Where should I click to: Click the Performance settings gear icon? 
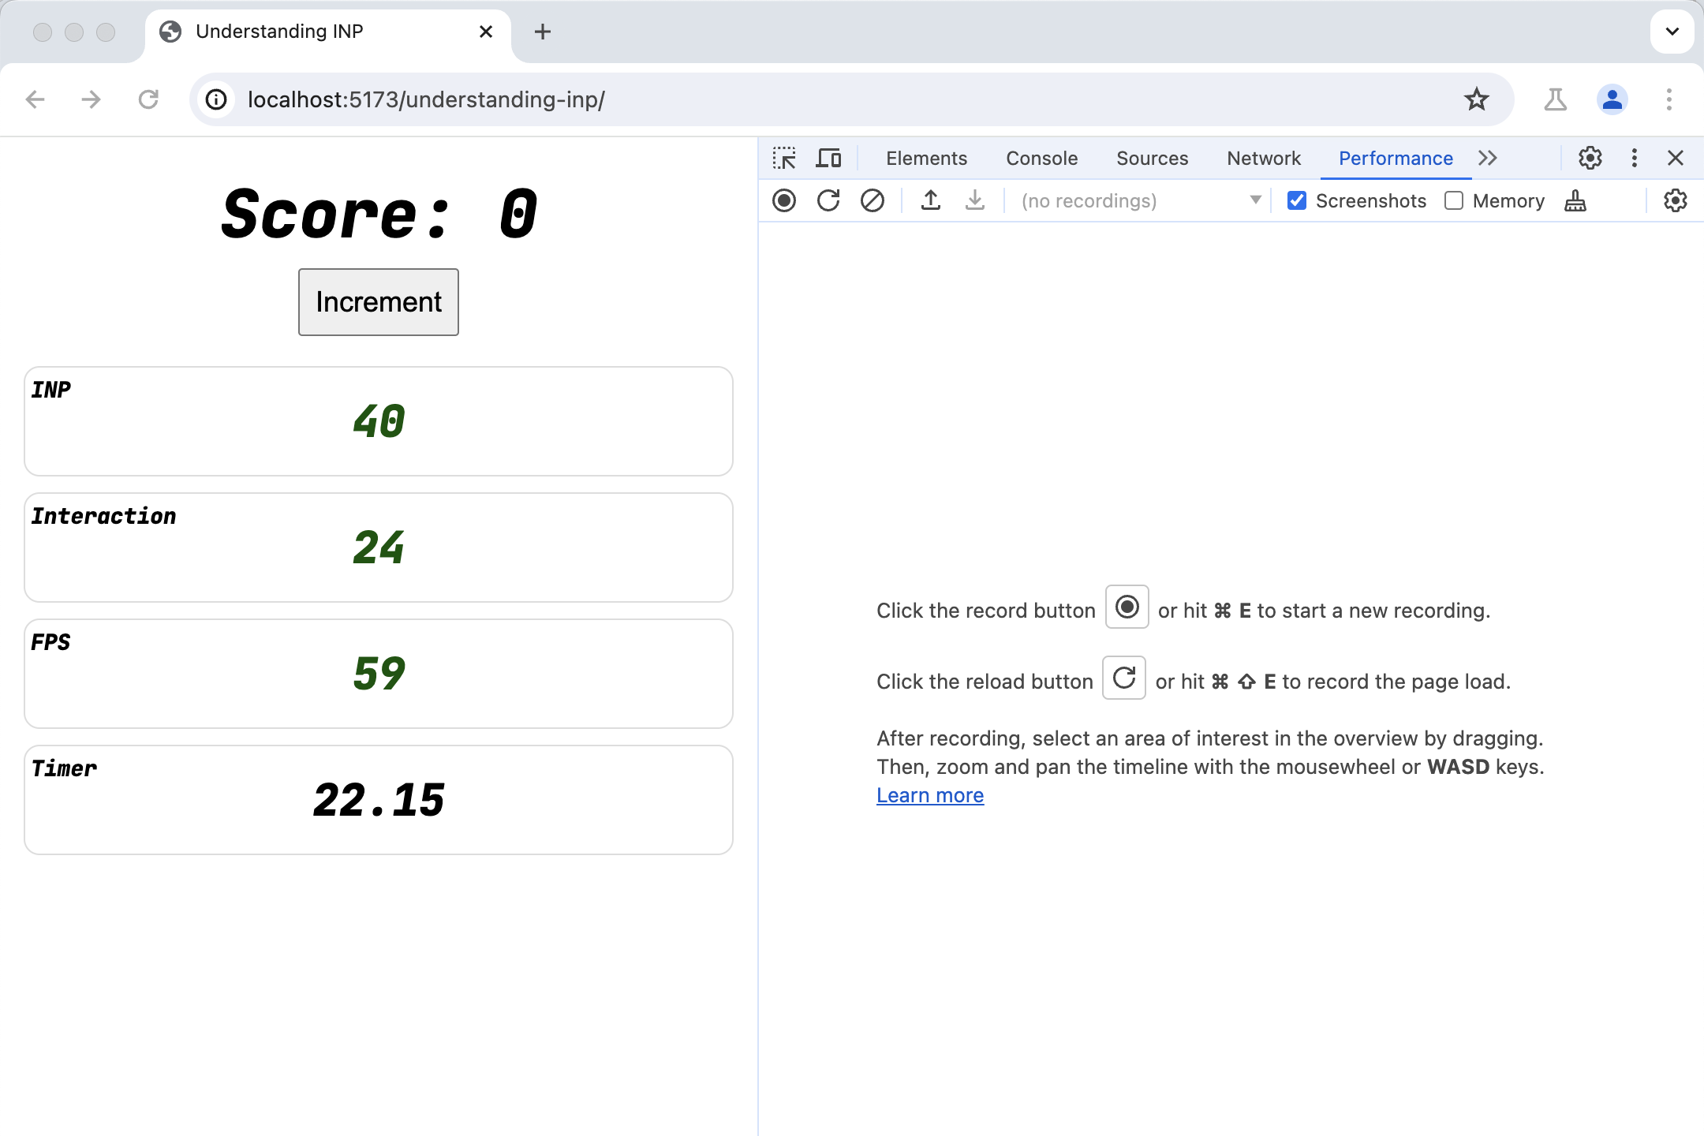click(x=1676, y=200)
